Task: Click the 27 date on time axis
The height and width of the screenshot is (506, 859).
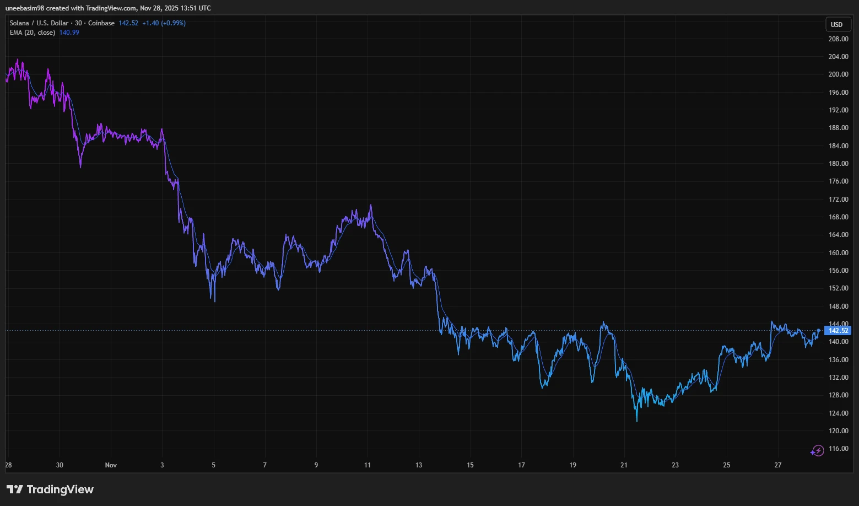Action: pyautogui.click(x=777, y=465)
